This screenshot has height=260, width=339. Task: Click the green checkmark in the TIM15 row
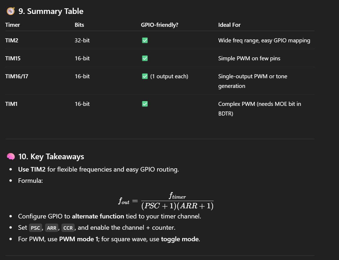[145, 58]
